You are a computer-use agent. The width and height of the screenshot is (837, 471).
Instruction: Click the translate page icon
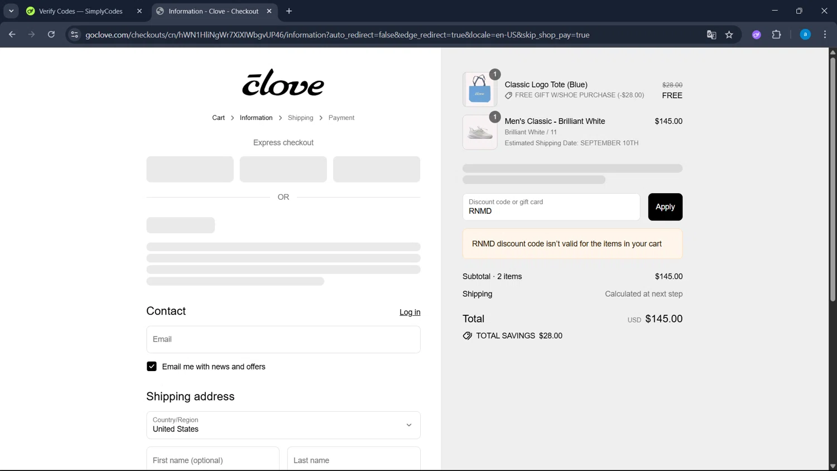pyautogui.click(x=711, y=35)
